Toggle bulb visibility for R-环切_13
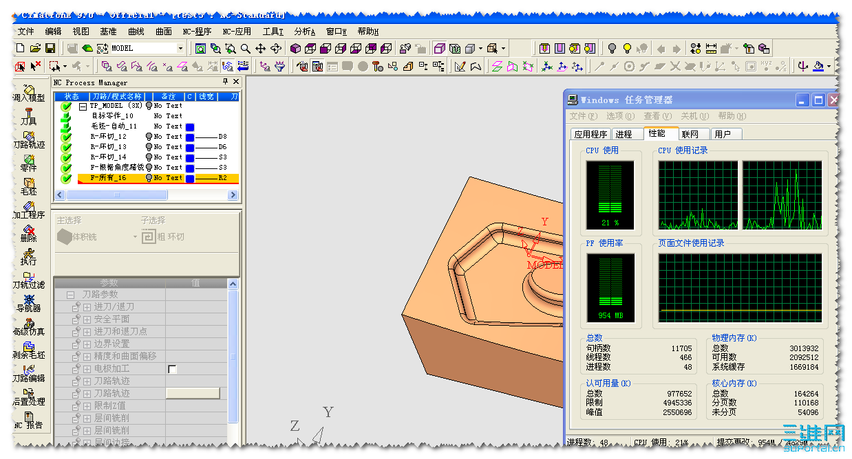 coord(149,147)
